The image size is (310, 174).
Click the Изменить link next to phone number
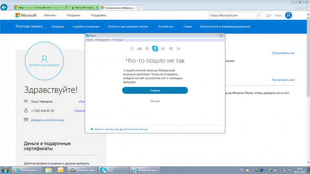click(80, 111)
